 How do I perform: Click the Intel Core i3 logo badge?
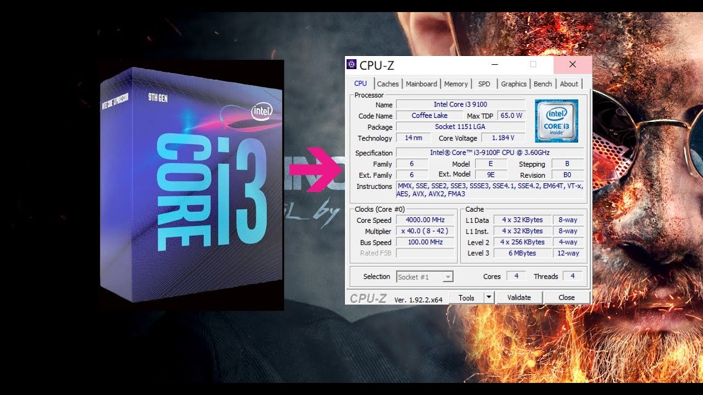click(556, 121)
